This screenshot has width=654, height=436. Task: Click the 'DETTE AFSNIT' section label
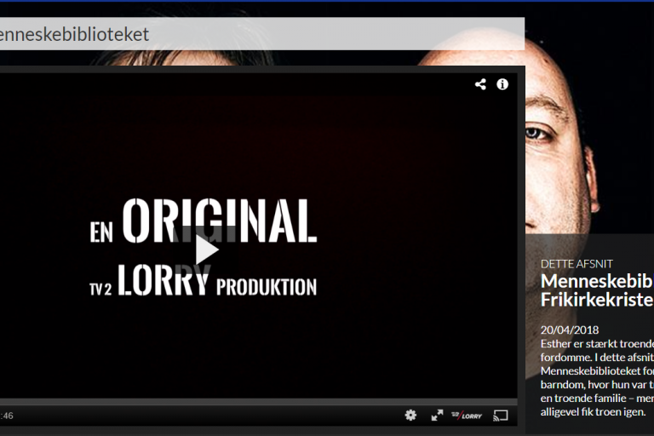577,264
